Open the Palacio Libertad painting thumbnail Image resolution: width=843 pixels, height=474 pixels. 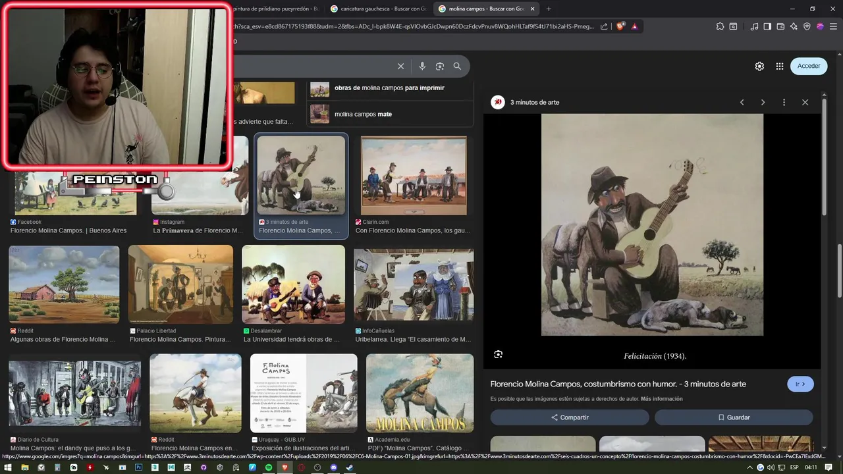180,284
